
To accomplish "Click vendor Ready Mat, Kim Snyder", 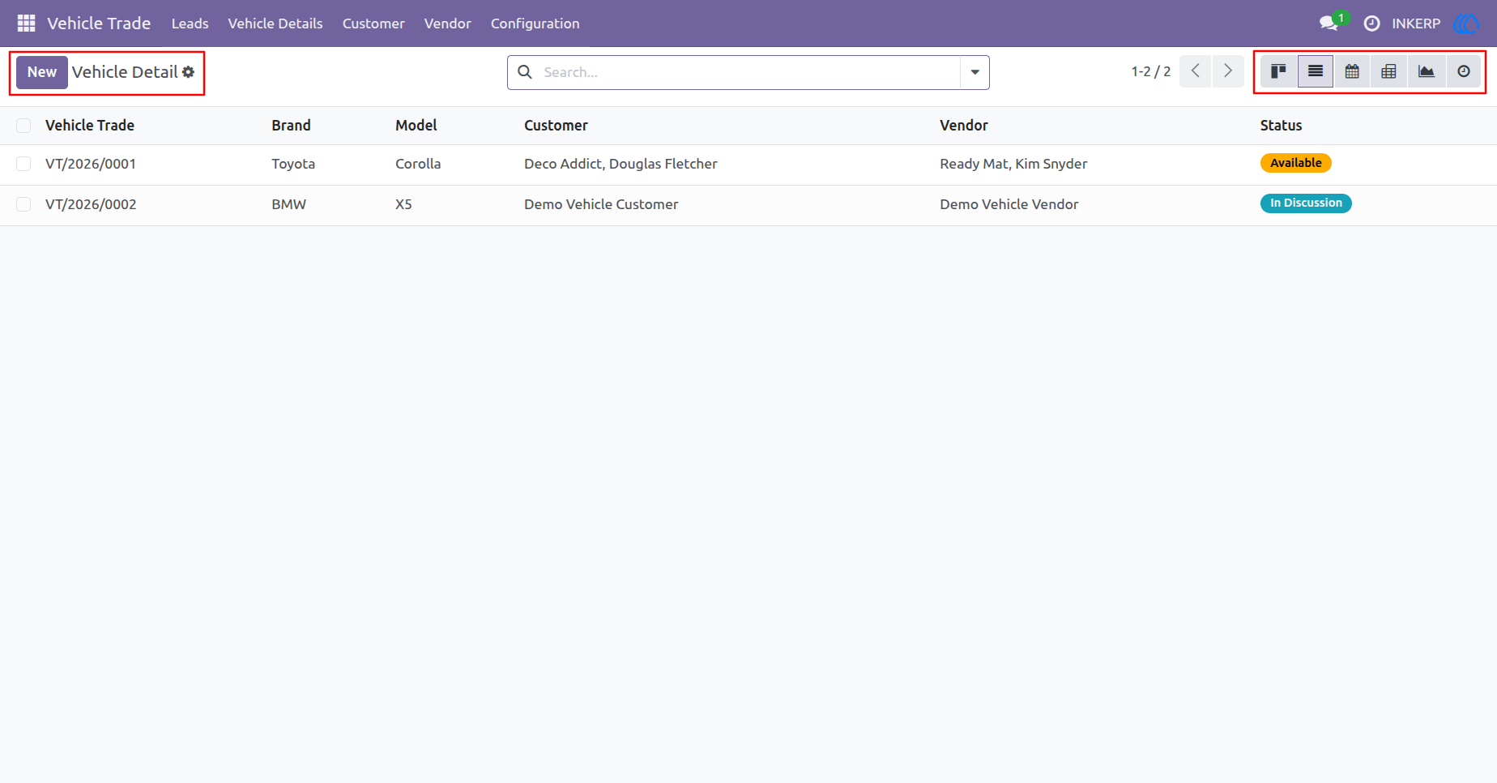I will [x=1013, y=164].
